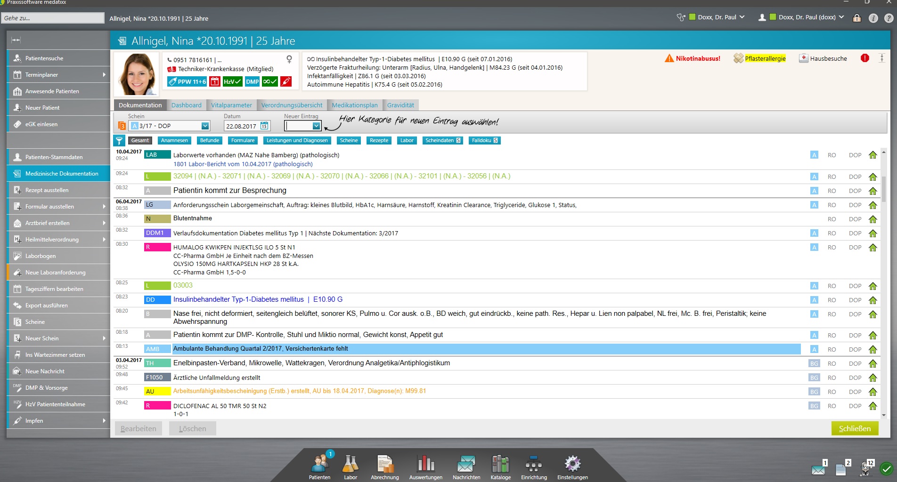The image size is (897, 482).
Task: Toggle the Scheindaten filter
Action: point(442,140)
